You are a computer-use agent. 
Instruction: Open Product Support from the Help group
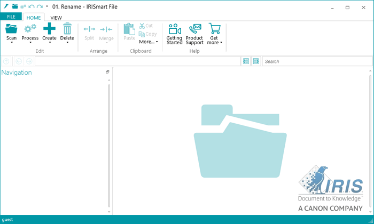coord(194,29)
